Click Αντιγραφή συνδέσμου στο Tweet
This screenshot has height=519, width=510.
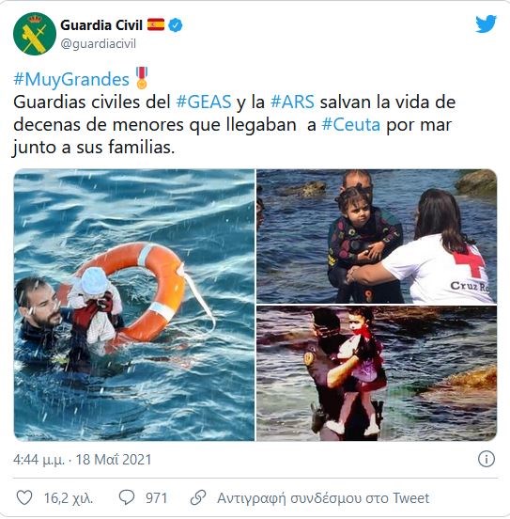(323, 497)
